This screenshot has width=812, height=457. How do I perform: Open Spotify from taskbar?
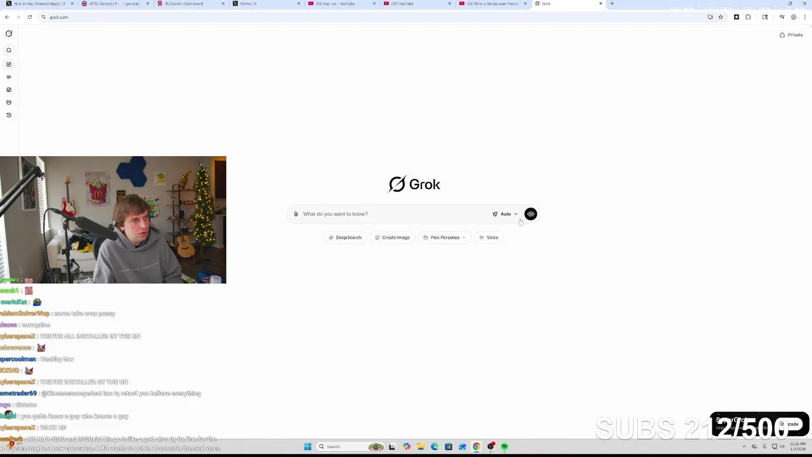pyautogui.click(x=504, y=447)
